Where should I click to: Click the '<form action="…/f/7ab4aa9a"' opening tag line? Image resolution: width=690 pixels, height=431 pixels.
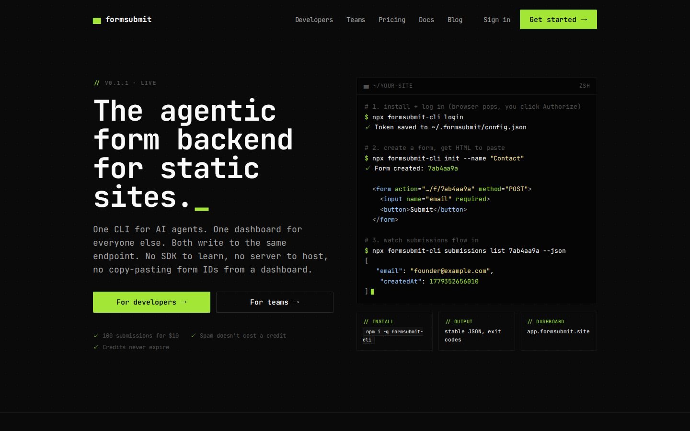(452, 189)
